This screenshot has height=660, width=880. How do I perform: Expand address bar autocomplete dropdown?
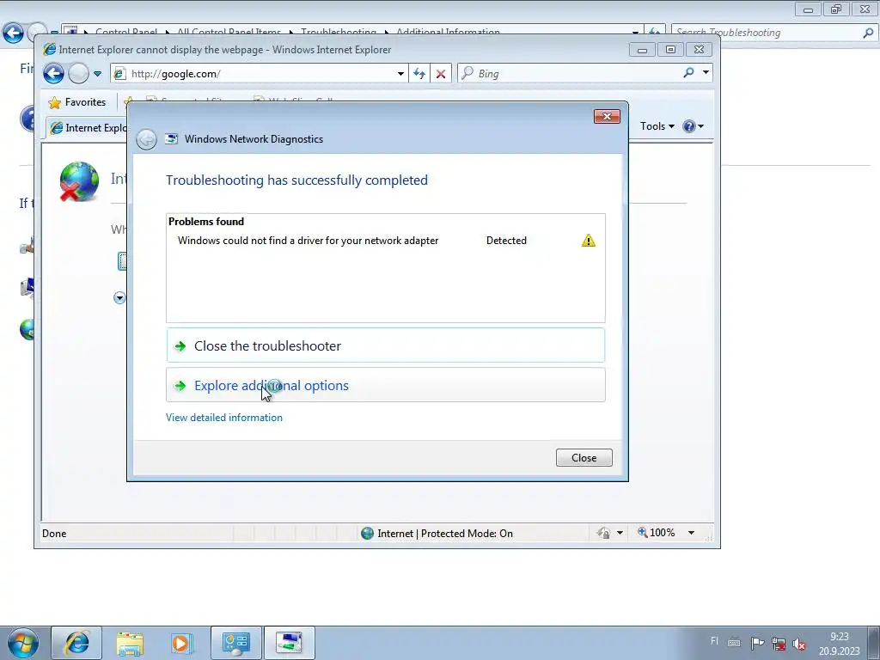[400, 74]
